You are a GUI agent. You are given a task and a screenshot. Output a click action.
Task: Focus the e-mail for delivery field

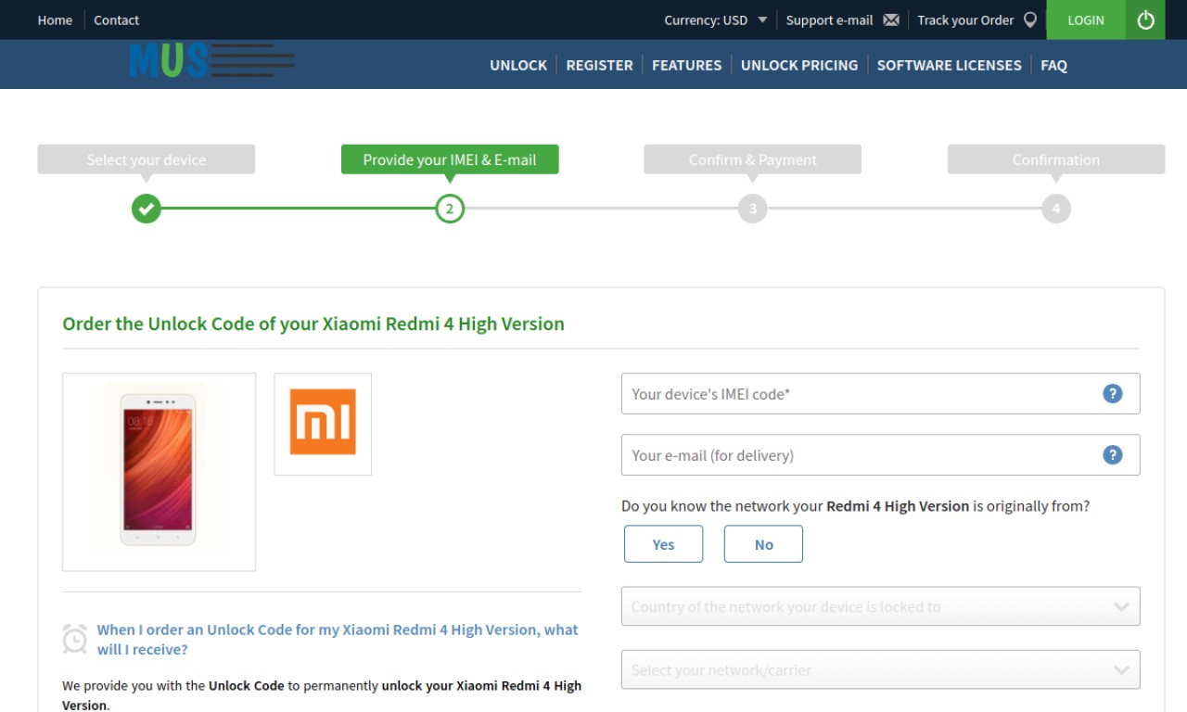click(x=880, y=455)
